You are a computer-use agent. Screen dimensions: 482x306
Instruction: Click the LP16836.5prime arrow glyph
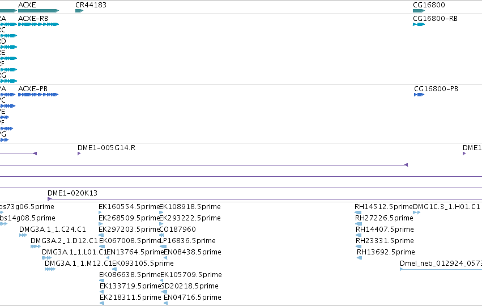pyautogui.click(x=163, y=246)
